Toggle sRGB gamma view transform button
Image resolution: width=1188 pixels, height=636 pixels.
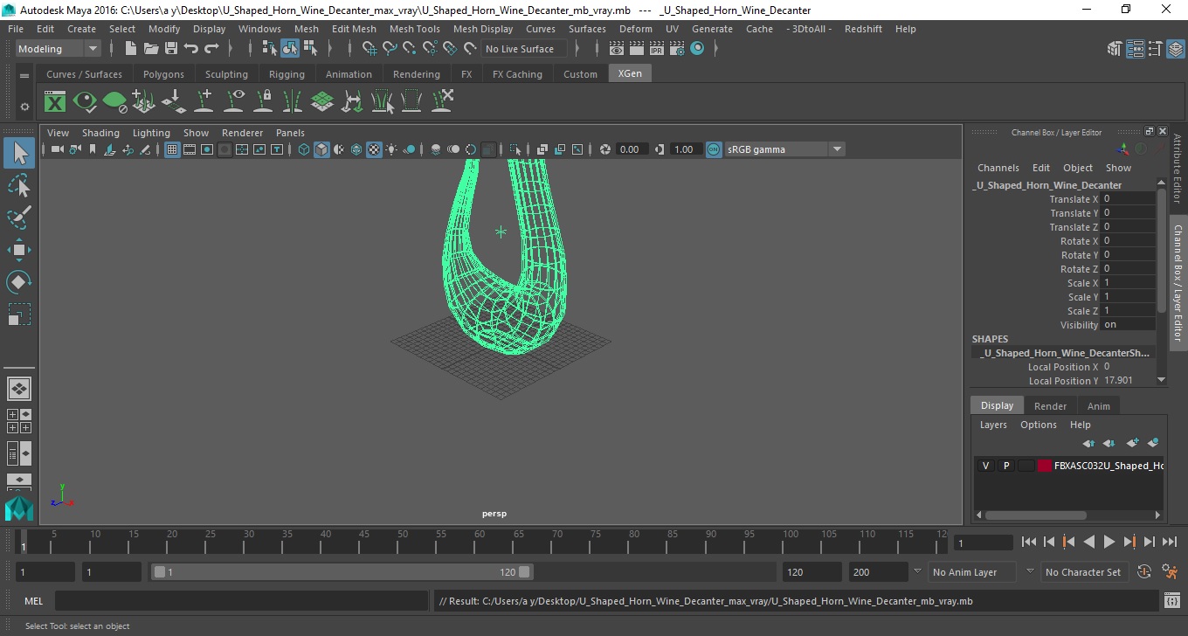[x=714, y=149]
